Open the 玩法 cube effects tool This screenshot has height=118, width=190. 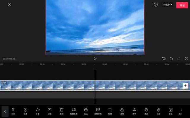click(x=86, y=112)
